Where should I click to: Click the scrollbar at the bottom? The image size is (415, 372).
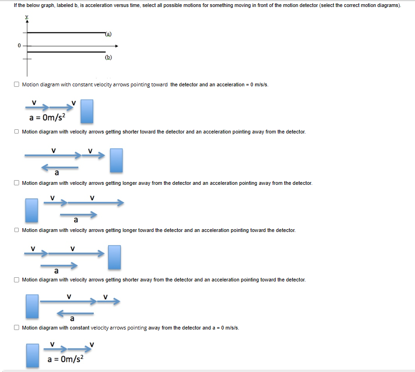(x=207, y=369)
